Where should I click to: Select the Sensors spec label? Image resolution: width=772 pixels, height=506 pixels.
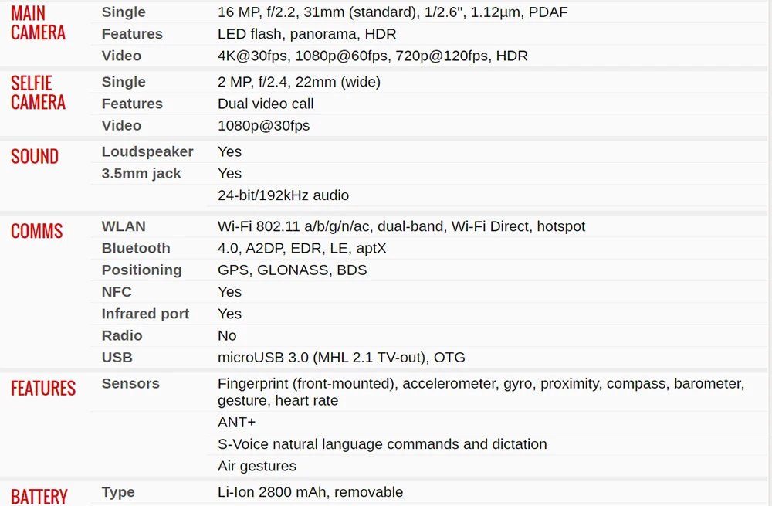tap(130, 383)
